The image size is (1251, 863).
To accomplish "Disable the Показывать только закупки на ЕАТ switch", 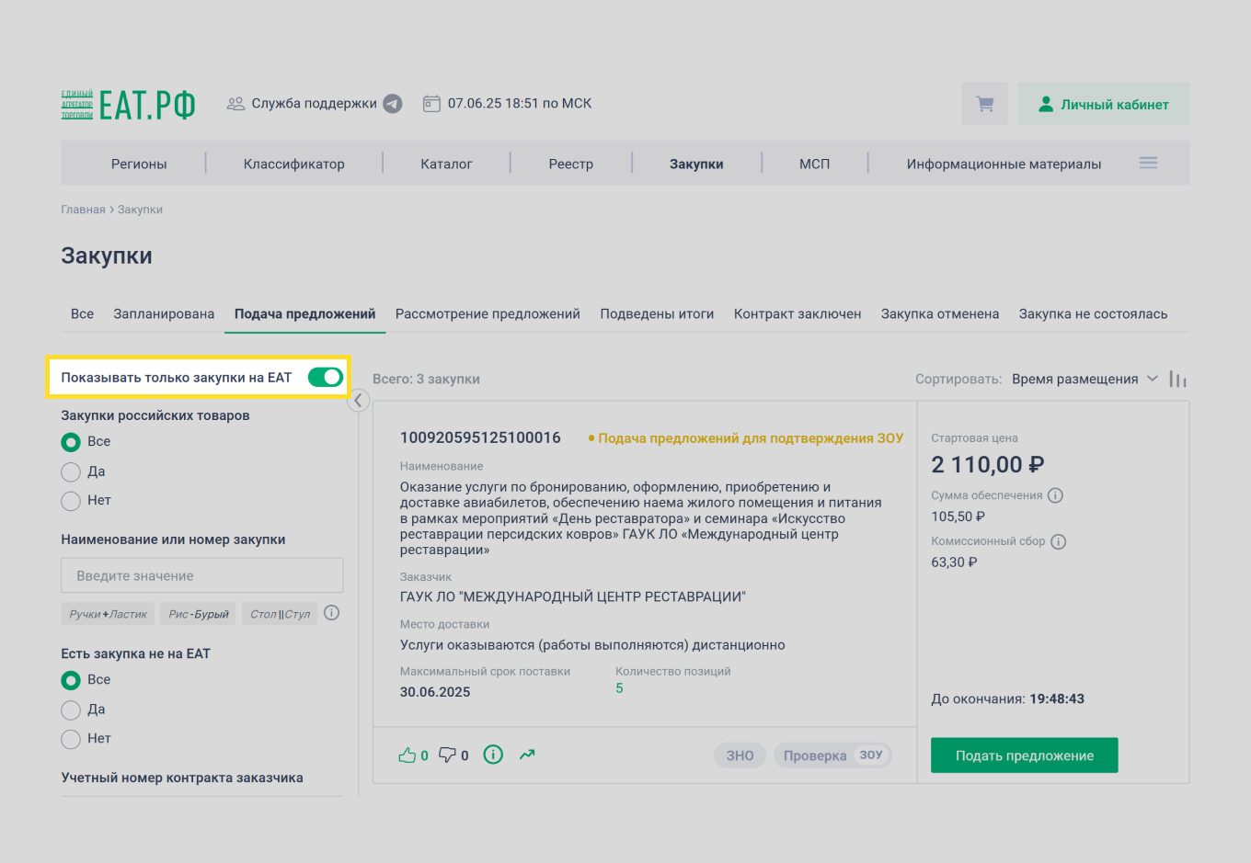I will point(327,377).
